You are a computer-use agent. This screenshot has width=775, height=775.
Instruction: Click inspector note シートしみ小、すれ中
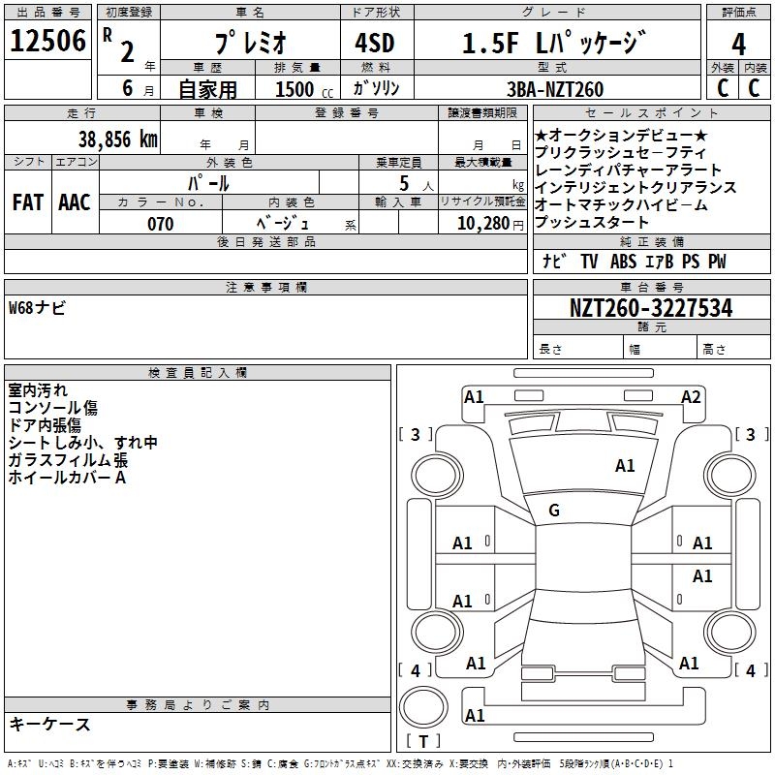click(83, 443)
